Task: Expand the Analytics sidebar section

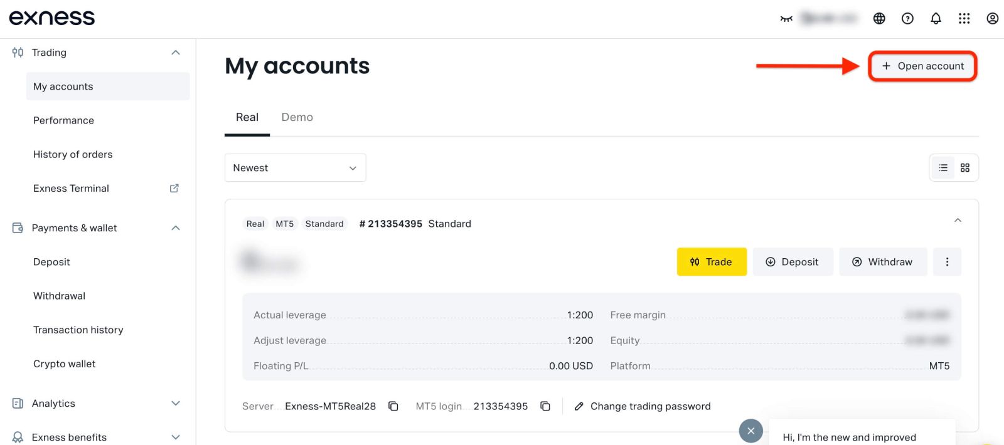Action: click(176, 404)
